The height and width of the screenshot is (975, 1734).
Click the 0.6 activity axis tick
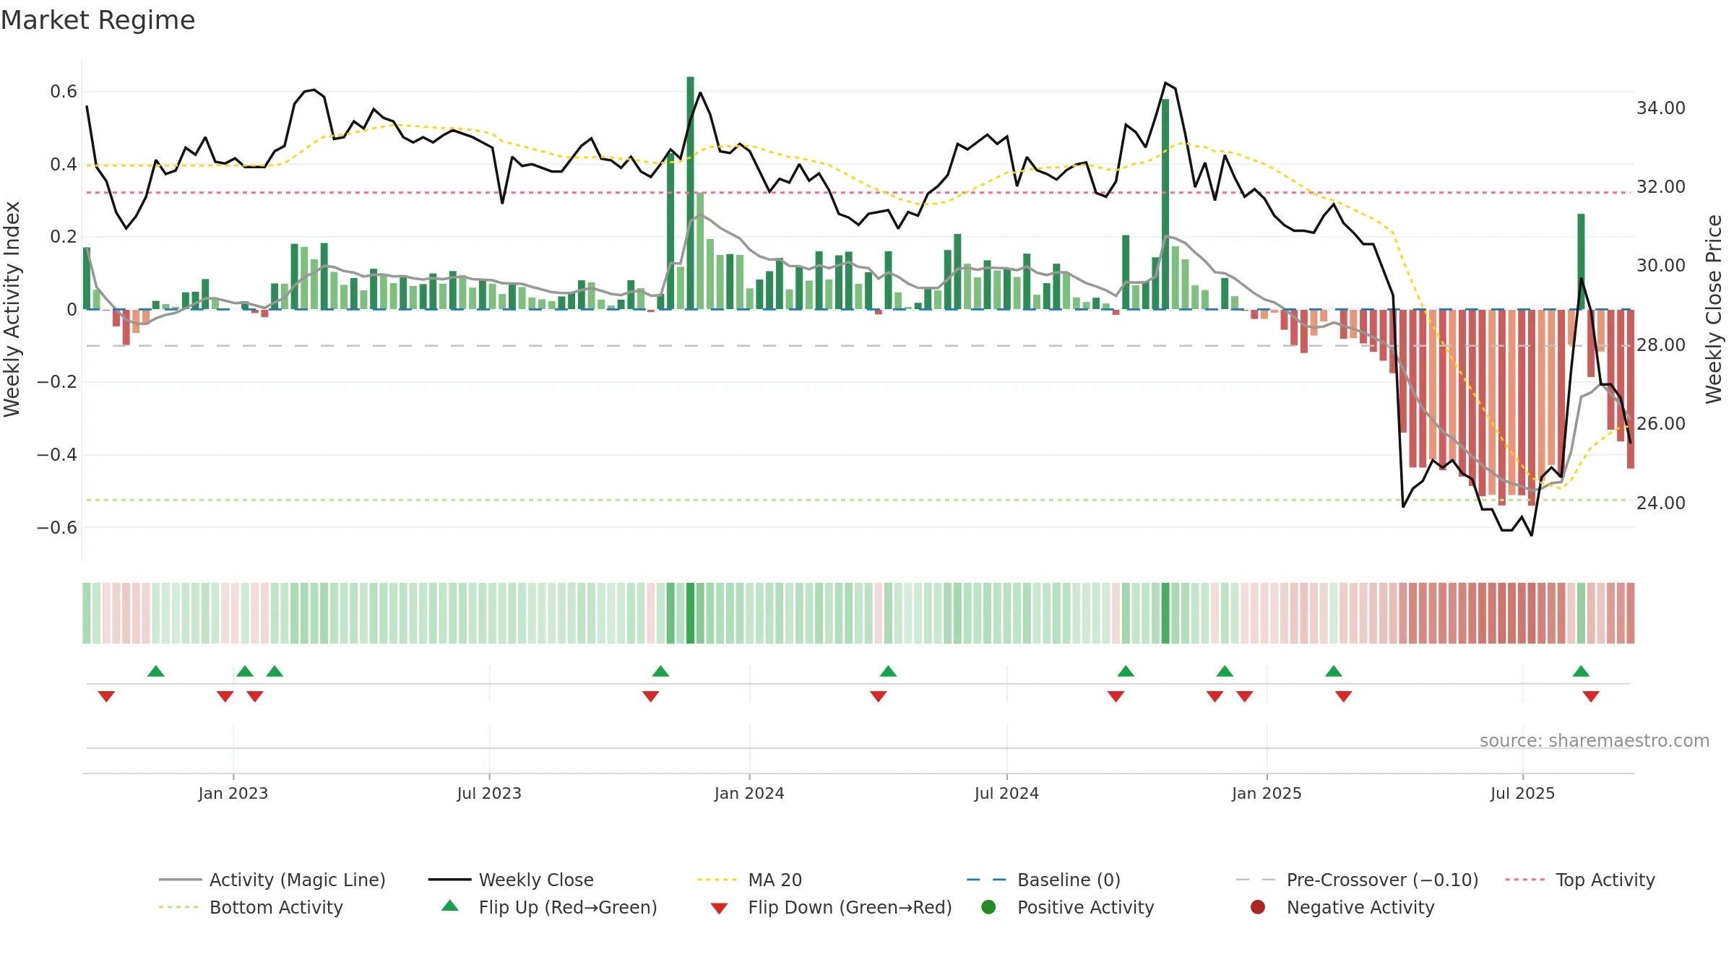tap(64, 92)
